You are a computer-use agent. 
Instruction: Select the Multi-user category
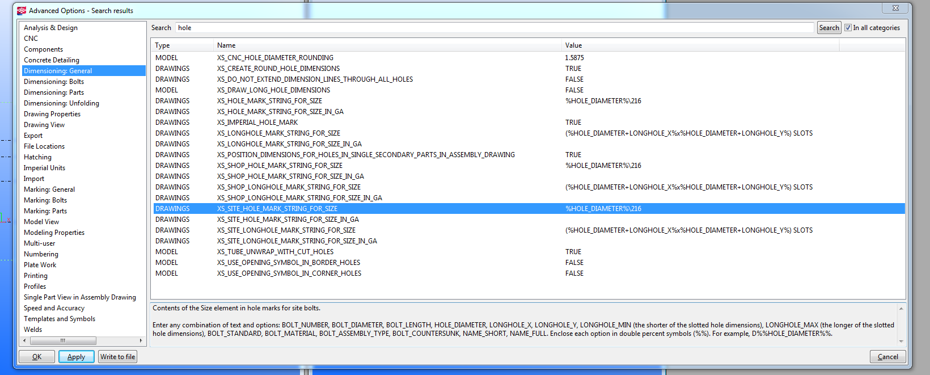pyautogui.click(x=40, y=243)
